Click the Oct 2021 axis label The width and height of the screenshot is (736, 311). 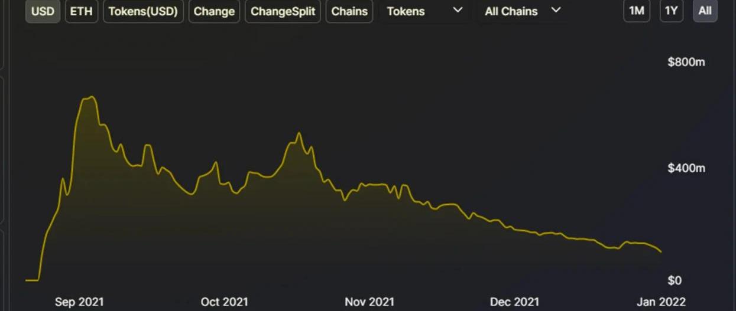(x=225, y=302)
